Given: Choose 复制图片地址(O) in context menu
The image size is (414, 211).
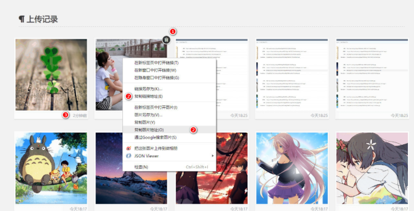Looking at the screenshot, I should point(169,130).
